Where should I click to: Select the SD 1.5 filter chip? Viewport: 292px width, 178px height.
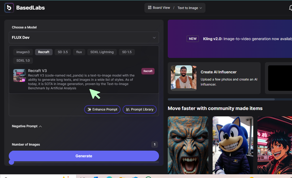127,52
